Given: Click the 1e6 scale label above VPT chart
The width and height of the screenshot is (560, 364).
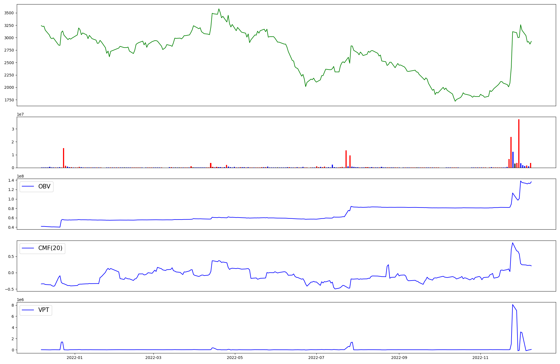Looking at the screenshot, I should [20, 300].
